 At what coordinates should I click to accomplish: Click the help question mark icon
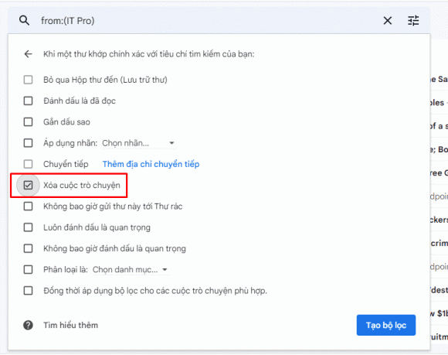coord(28,326)
